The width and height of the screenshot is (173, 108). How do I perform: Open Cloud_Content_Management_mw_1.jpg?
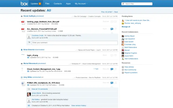(44, 69)
